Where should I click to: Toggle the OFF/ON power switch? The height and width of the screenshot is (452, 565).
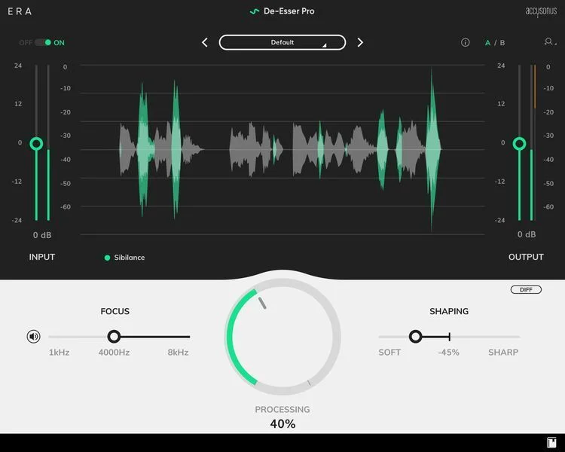pyautogui.click(x=43, y=42)
